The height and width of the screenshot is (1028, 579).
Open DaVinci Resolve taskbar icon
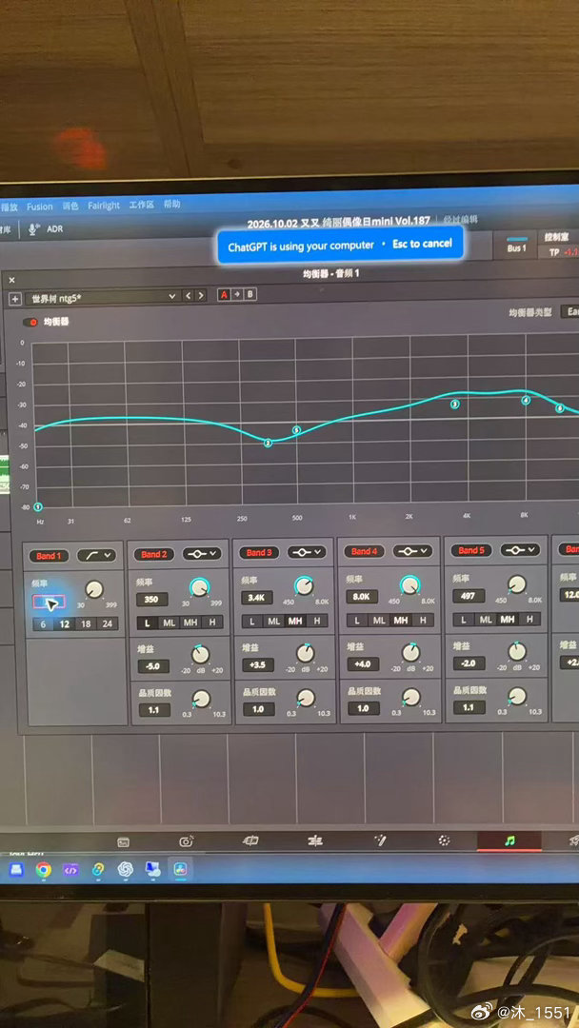(180, 869)
